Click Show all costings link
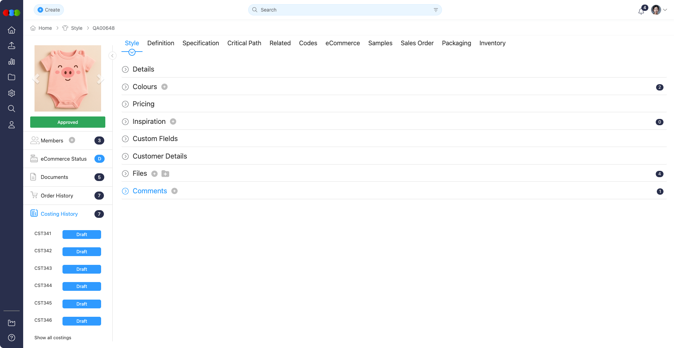 [53, 337]
